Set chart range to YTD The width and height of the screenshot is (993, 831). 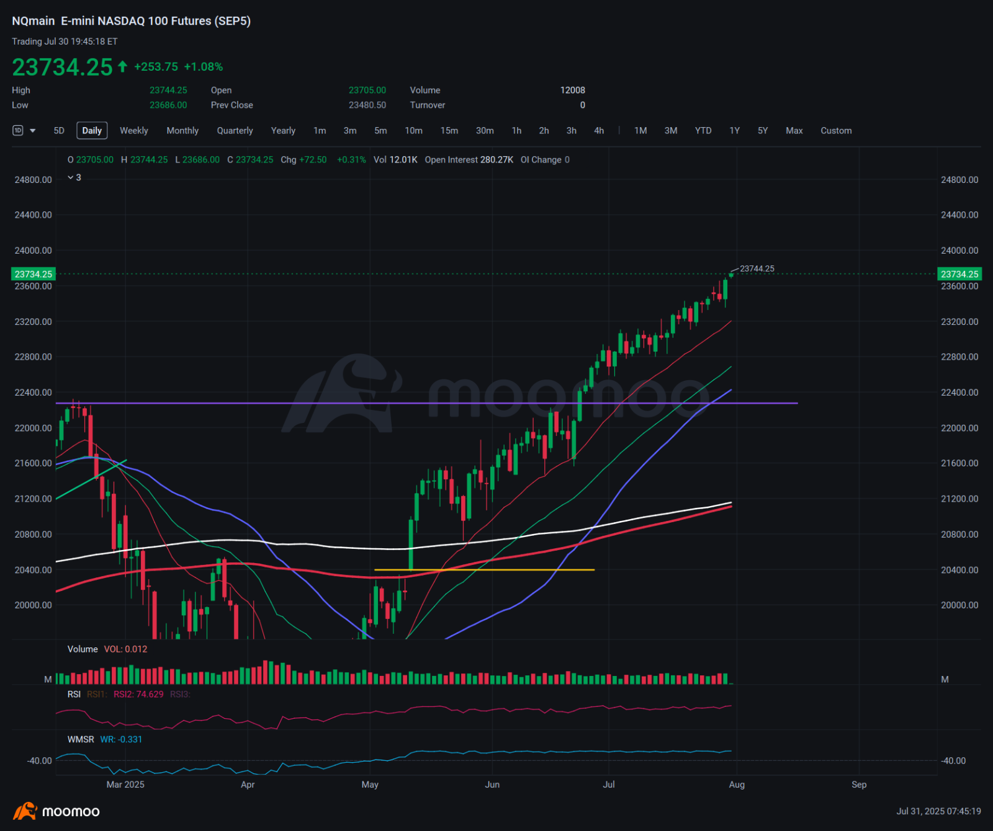703,130
